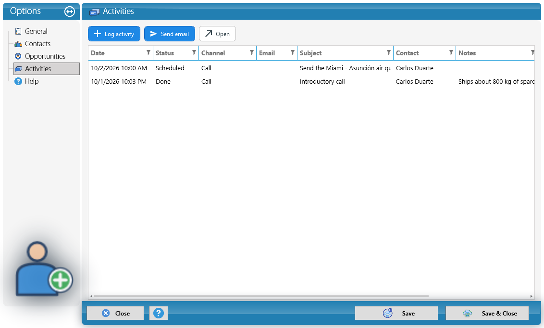Click the Opportunities target icon
Screen dimensions: 544x328
tap(18, 56)
